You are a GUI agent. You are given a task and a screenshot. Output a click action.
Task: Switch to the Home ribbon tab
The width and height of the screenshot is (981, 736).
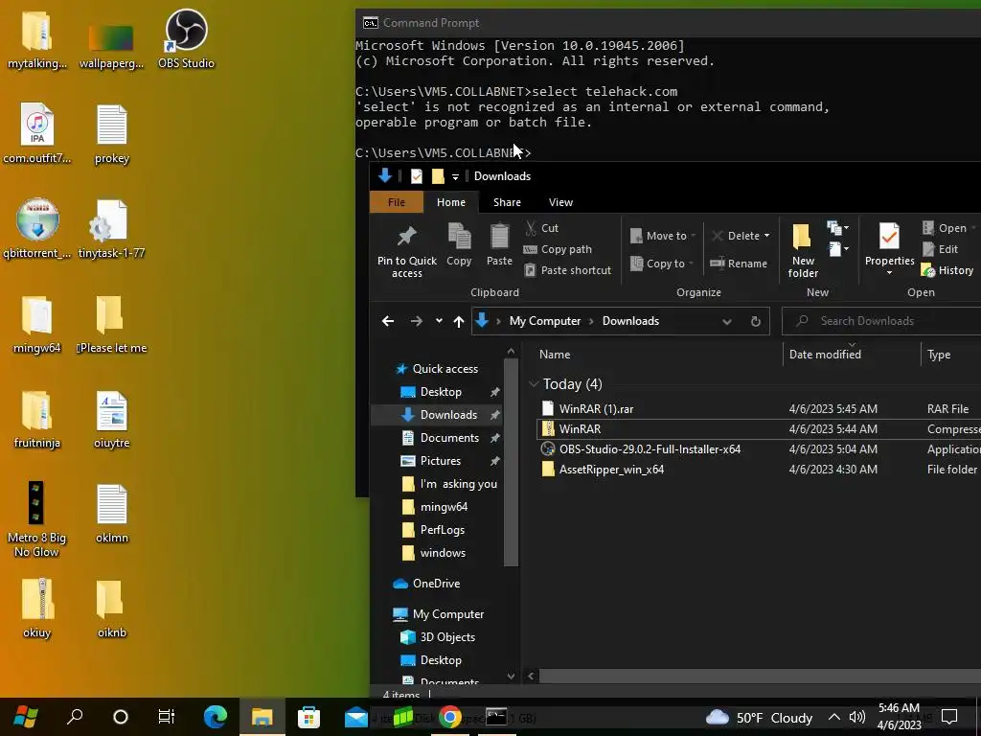(x=451, y=202)
